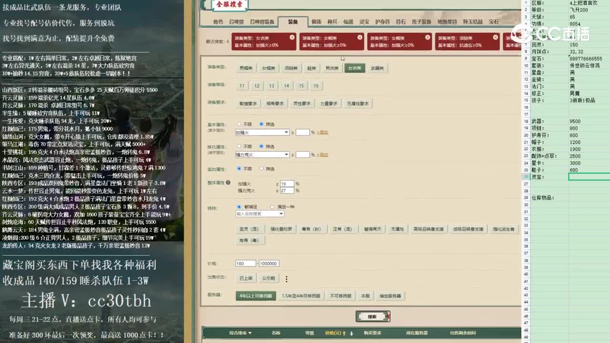Select the 无属性要求 requirement
Screen dimensions: 610x343
[x=357, y=103]
